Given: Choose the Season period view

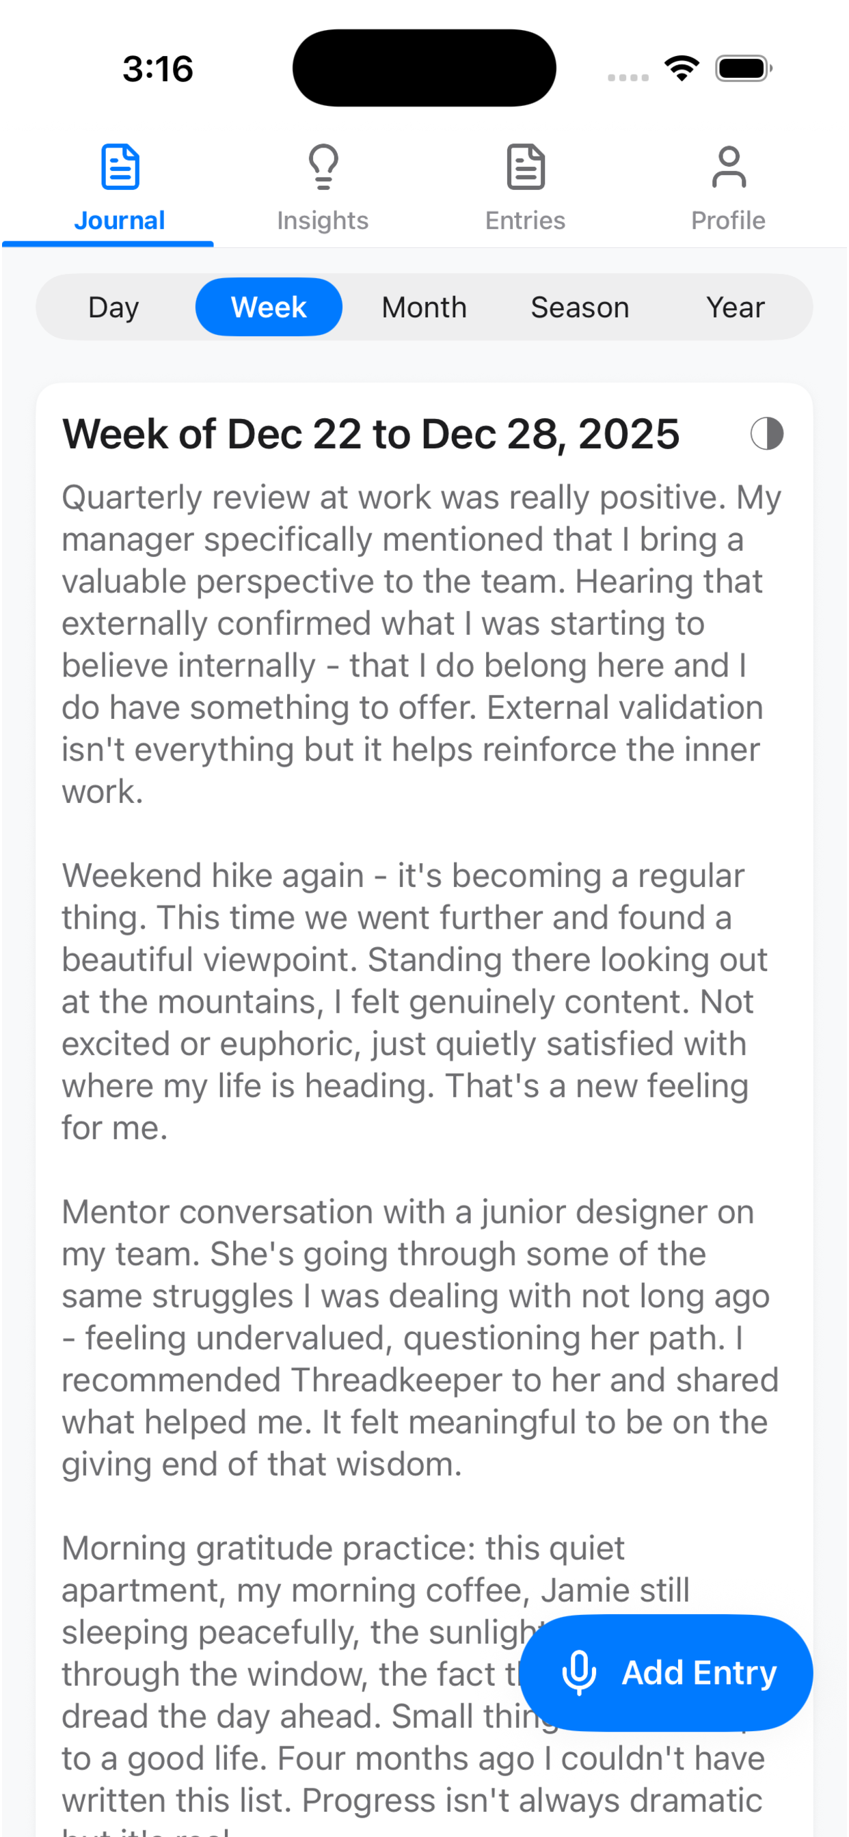Looking at the screenshot, I should [580, 308].
